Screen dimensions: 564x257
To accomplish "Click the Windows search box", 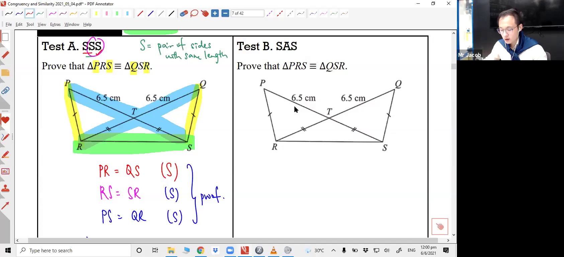I will coord(74,250).
